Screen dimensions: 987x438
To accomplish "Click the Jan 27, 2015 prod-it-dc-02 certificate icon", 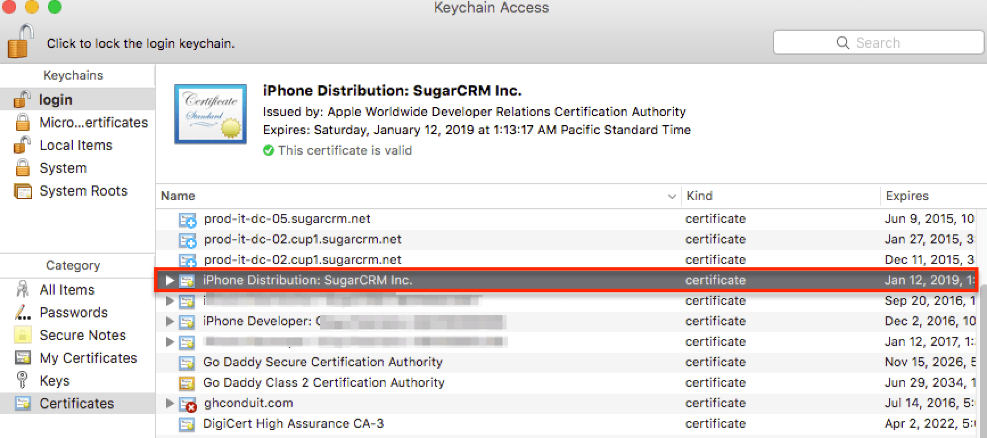I will [187, 240].
